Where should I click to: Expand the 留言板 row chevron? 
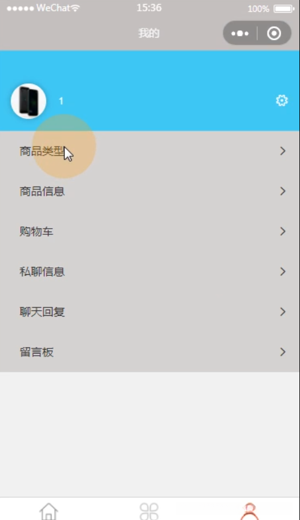[x=283, y=352]
